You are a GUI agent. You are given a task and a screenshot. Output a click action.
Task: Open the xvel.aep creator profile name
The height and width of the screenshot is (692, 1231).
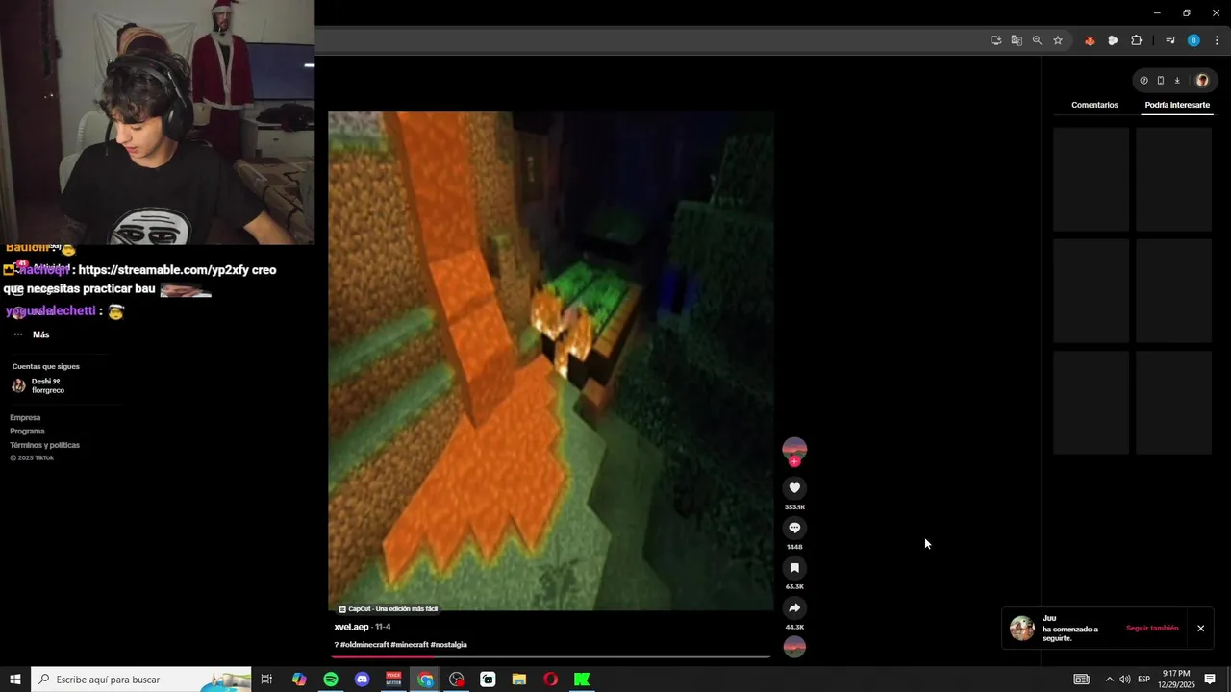[x=352, y=627]
